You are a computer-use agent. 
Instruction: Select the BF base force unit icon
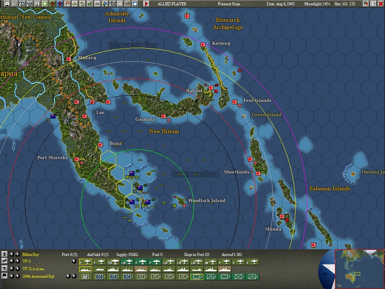pos(85,277)
